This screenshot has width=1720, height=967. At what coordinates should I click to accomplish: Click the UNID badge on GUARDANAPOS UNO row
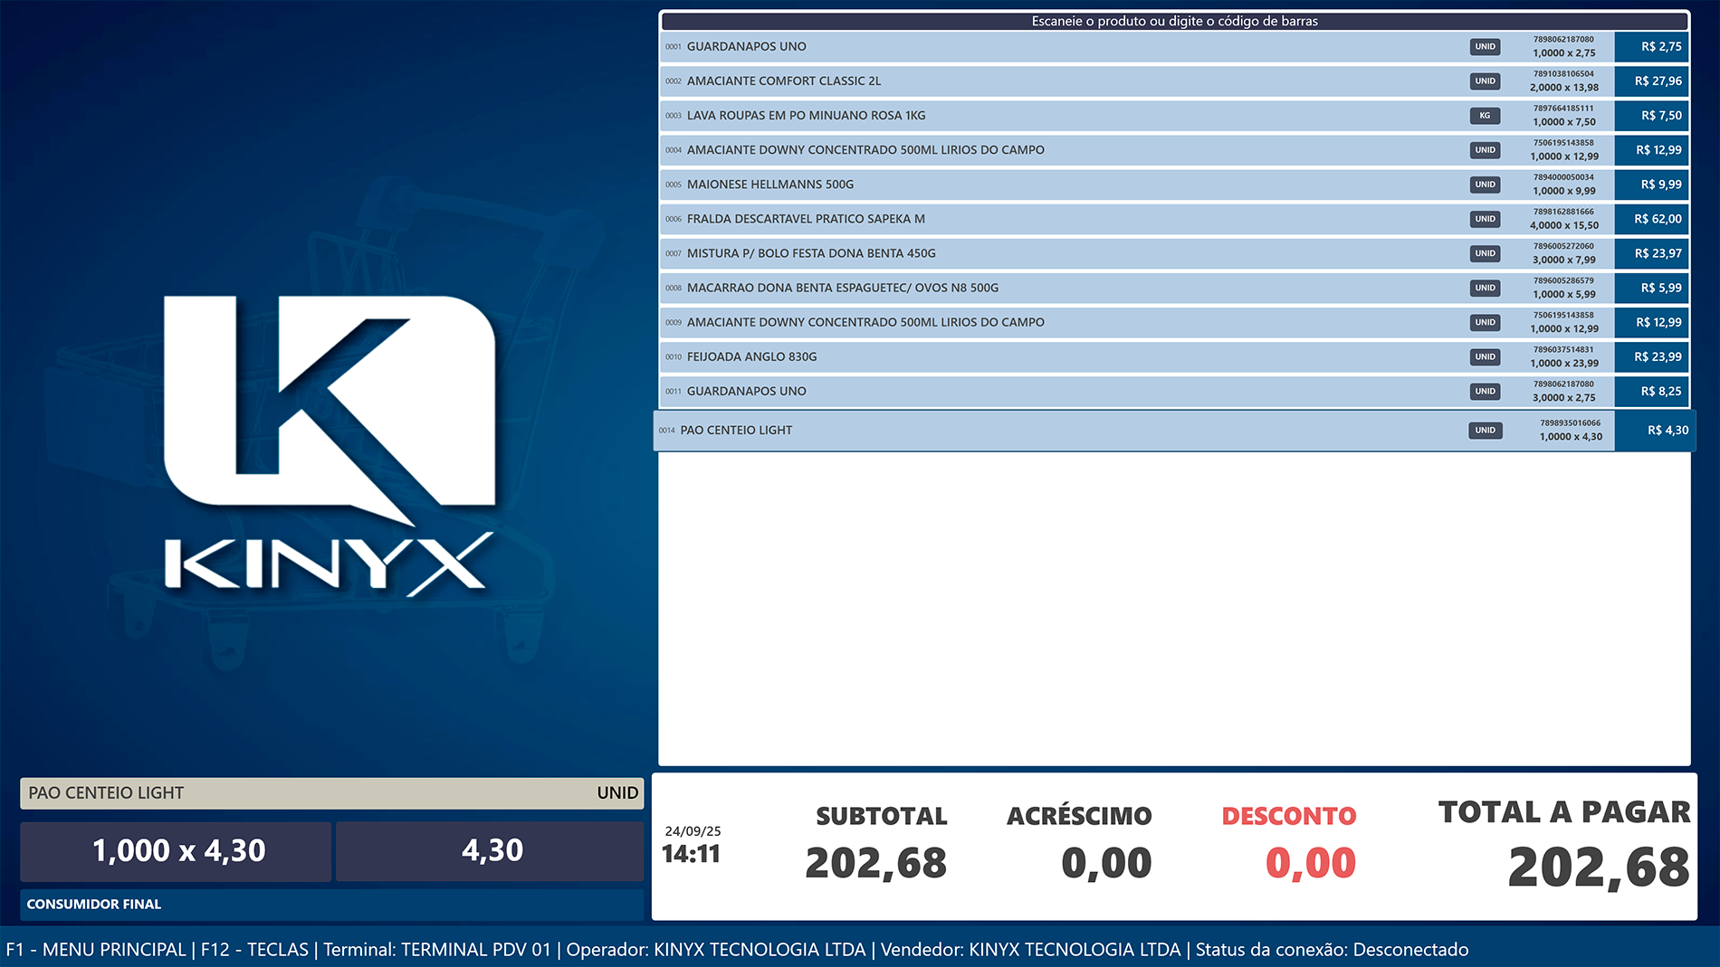(1485, 46)
